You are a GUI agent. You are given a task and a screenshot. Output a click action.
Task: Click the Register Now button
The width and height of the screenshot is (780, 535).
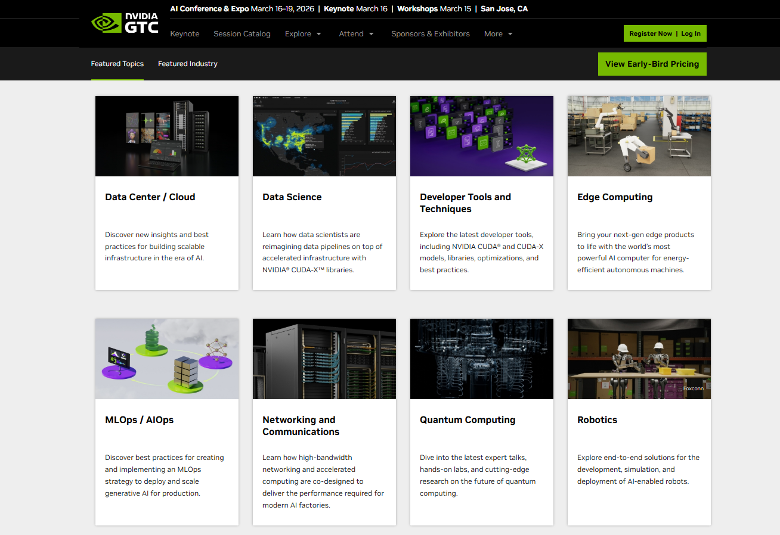650,34
